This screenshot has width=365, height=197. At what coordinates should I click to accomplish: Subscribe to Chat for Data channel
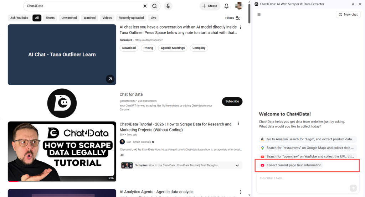[232, 102]
